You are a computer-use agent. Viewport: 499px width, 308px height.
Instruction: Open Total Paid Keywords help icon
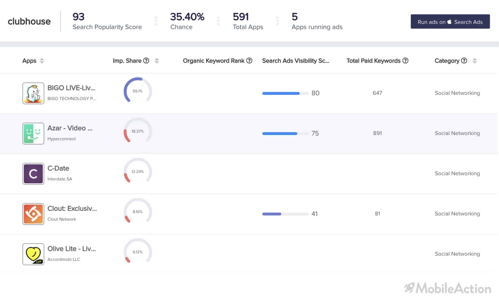406,61
